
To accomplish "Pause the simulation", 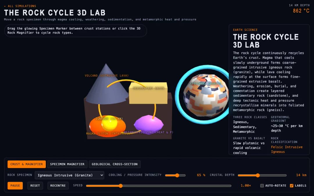I will [15, 186].
